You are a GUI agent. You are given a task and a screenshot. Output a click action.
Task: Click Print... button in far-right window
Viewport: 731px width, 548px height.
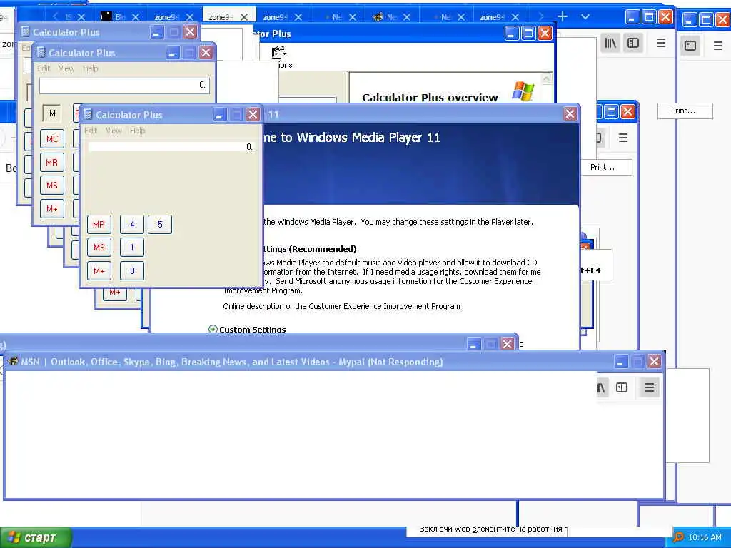[x=685, y=111]
